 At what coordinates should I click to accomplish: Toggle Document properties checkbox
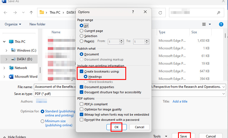click(81, 87)
